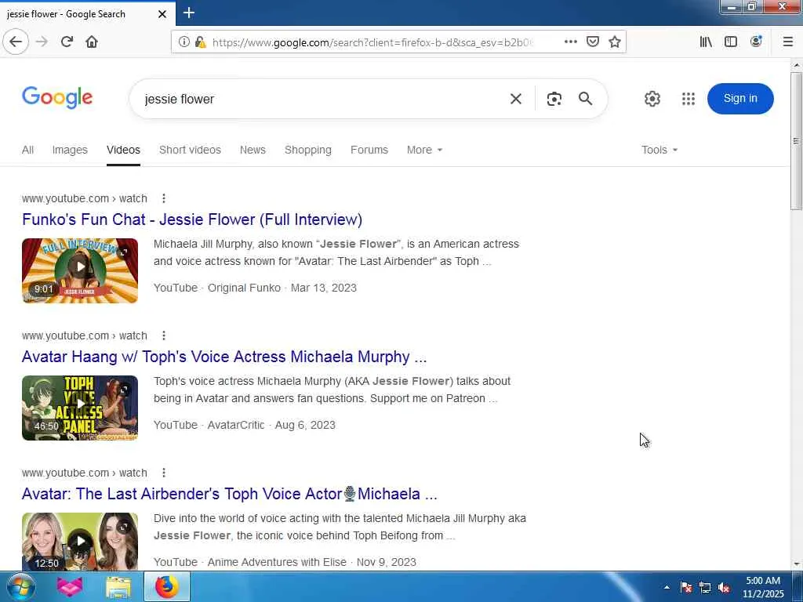Click the "Original Funko" source text
Viewport: 803px width, 602px height.
tap(244, 288)
